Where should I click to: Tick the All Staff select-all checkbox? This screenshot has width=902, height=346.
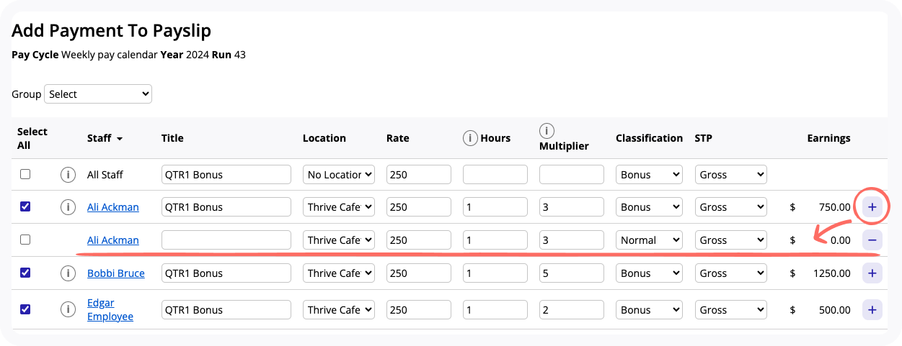pyautogui.click(x=25, y=175)
